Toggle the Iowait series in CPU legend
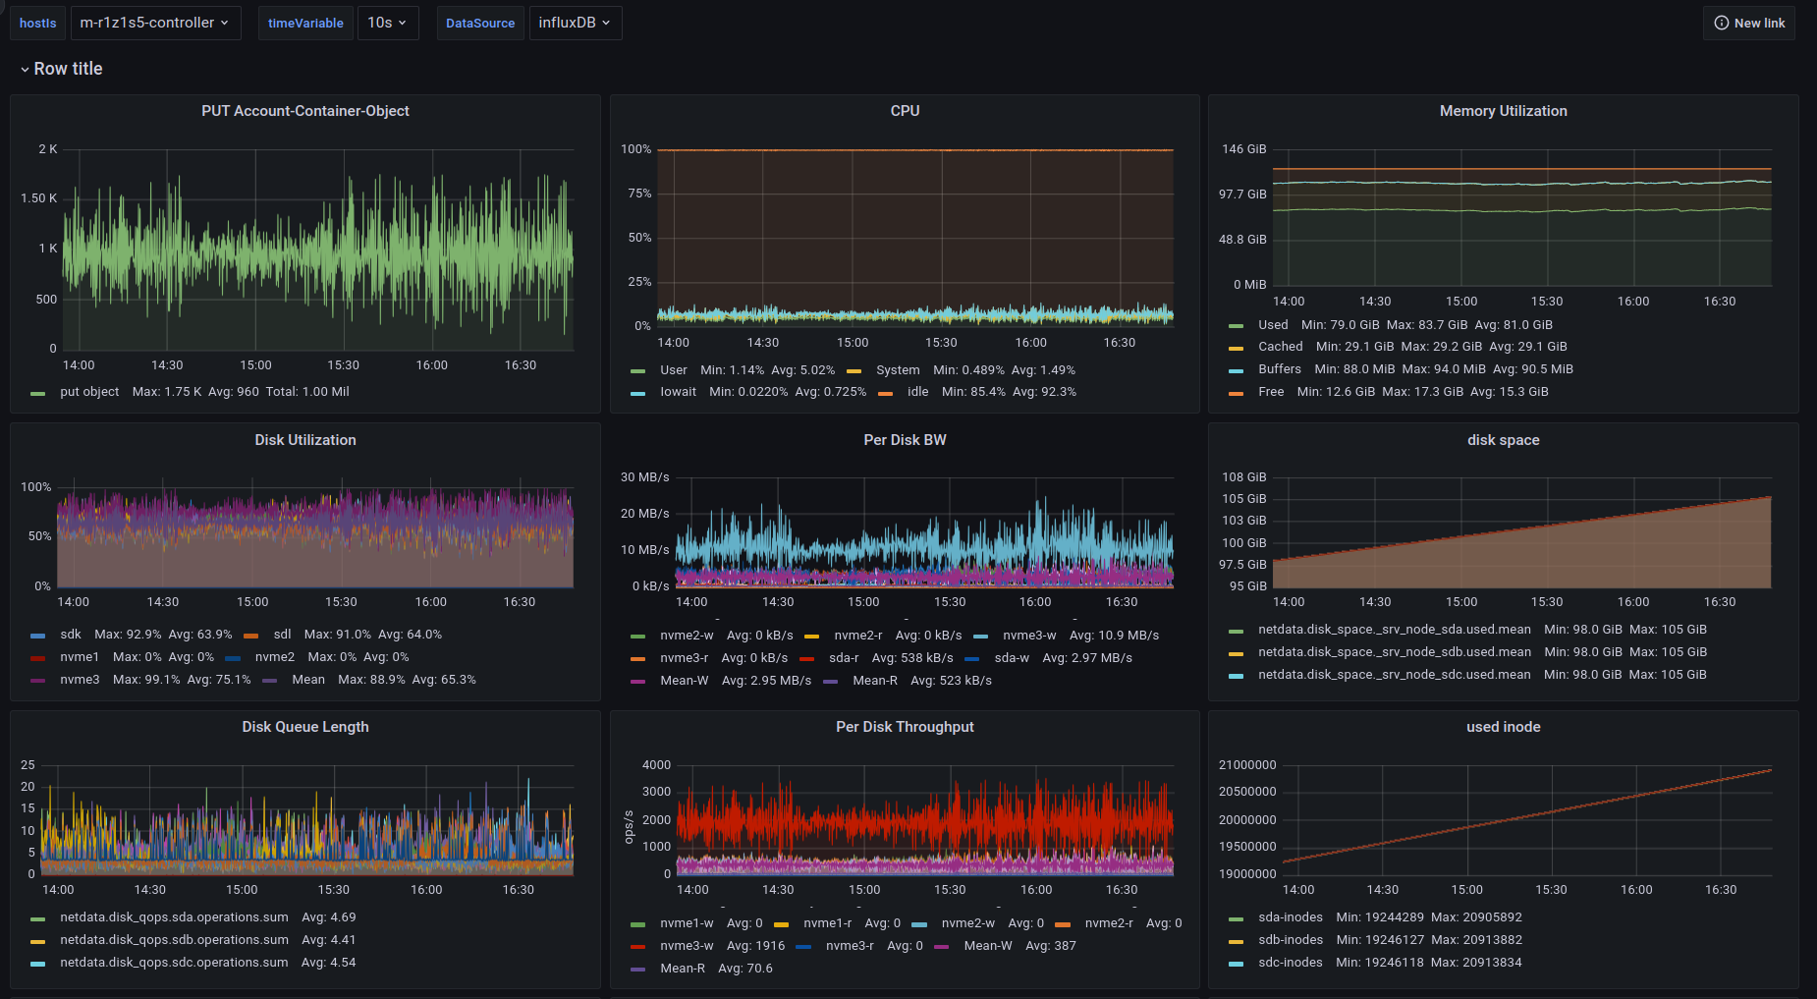The image size is (1817, 999). [x=678, y=392]
